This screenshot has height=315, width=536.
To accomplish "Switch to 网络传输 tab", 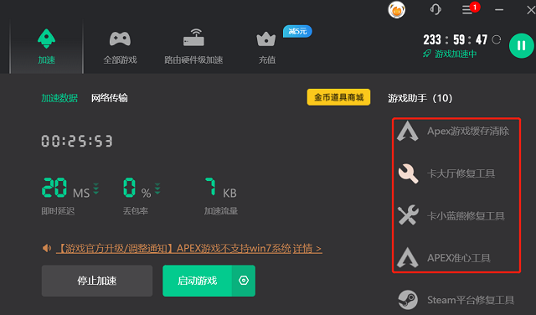I will click(110, 98).
